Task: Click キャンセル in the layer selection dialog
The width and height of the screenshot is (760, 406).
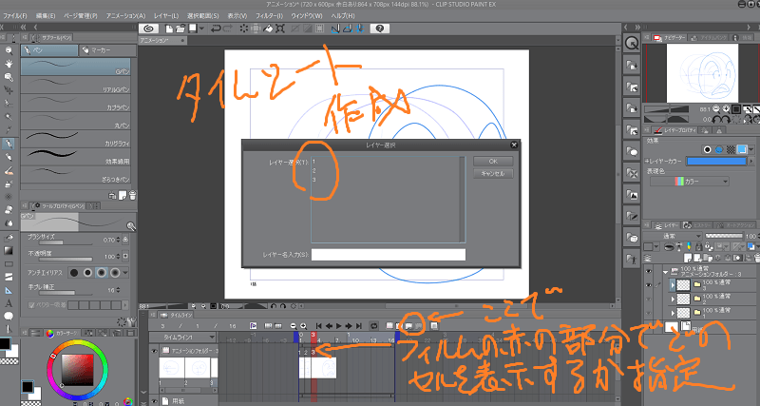Action: click(493, 174)
